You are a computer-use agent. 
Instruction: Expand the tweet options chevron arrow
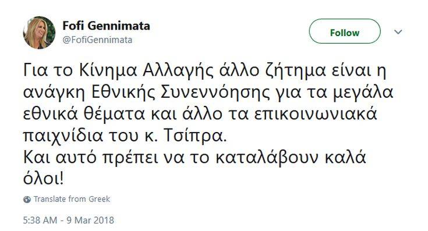pos(398,32)
